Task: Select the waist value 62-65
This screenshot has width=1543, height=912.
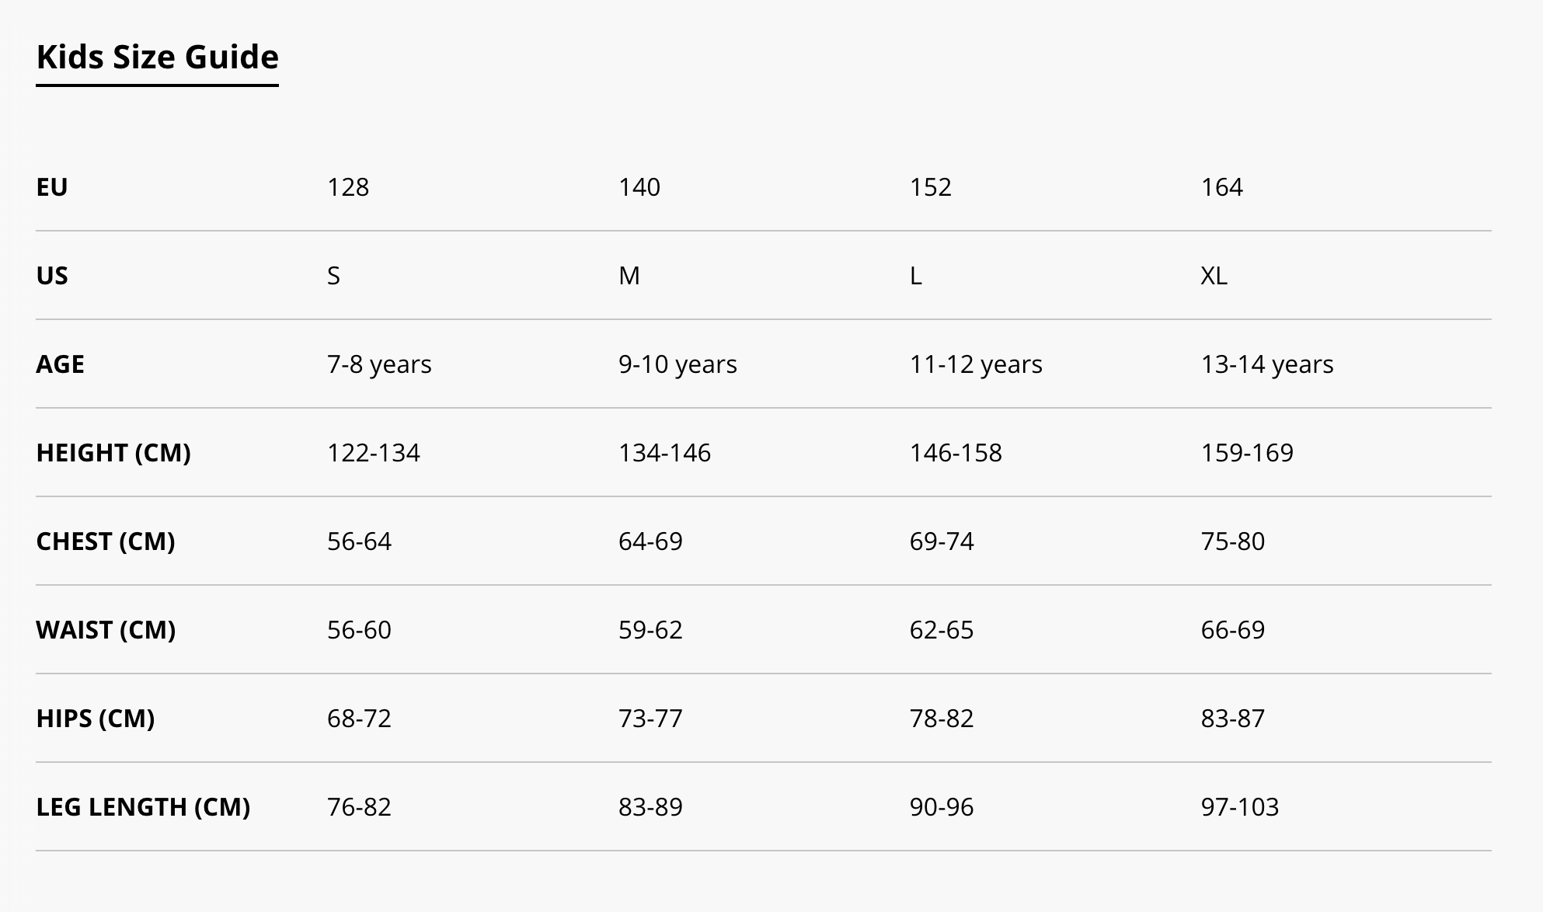Action: (x=942, y=630)
